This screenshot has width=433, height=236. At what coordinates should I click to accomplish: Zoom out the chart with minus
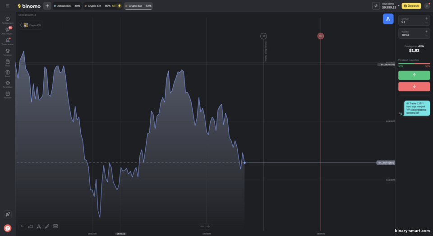pos(202,227)
